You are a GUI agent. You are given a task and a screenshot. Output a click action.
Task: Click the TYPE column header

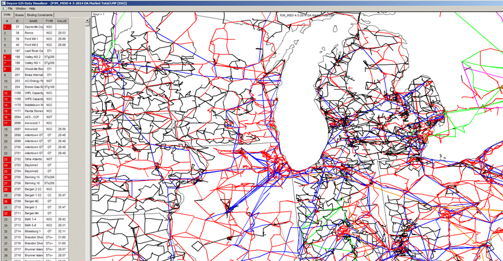point(49,21)
